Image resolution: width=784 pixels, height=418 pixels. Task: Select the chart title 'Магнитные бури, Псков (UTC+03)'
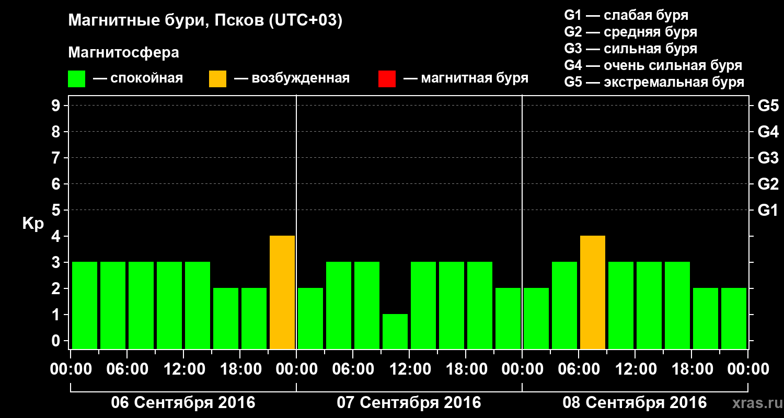(x=205, y=21)
